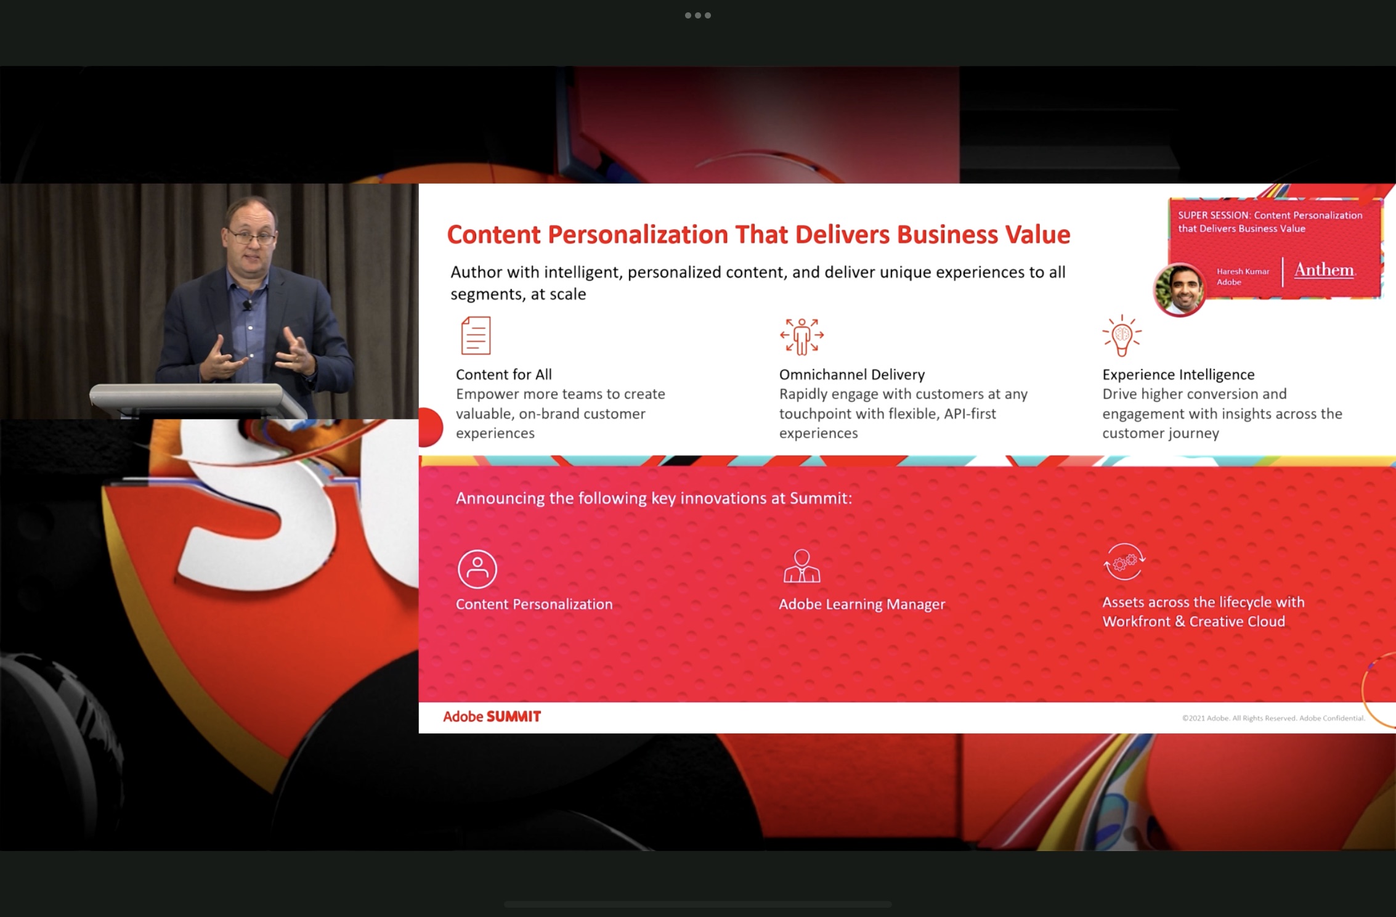This screenshot has width=1396, height=917.
Task: Click the Content for All document icon
Action: coord(476,335)
